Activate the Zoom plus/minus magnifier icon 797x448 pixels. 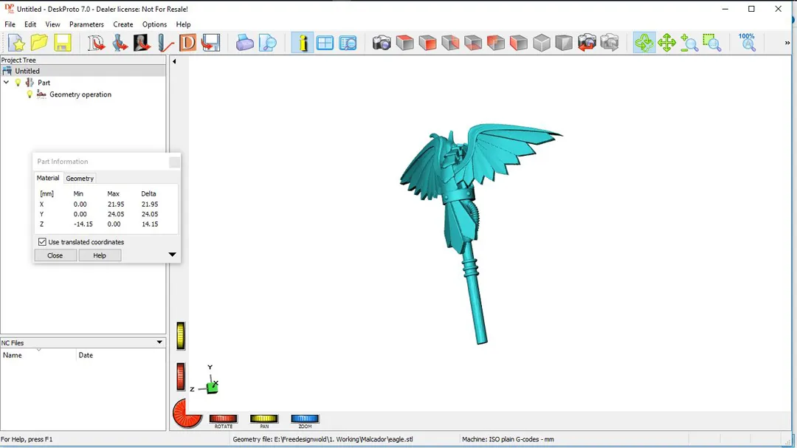pyautogui.click(x=689, y=43)
